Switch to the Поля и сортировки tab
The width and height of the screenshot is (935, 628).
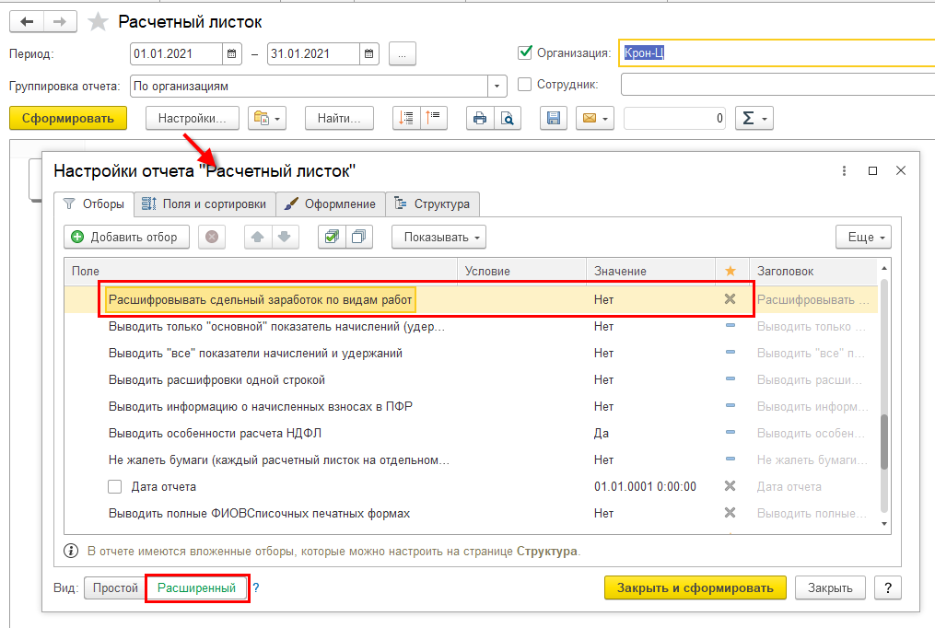click(205, 204)
